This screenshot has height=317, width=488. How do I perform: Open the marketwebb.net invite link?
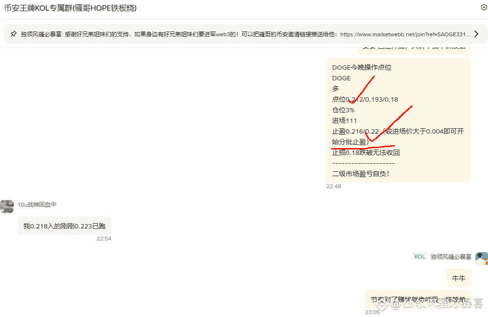pyautogui.click(x=405, y=34)
